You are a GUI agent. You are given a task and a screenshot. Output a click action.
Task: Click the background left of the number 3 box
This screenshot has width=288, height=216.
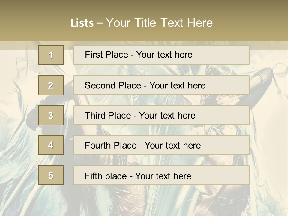point(19,115)
